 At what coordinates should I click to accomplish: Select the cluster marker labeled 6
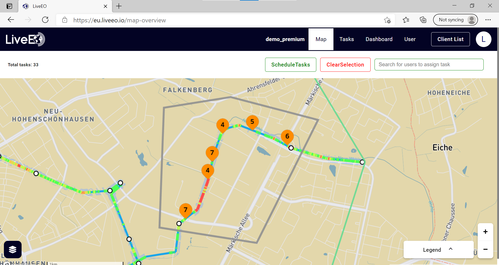pyautogui.click(x=287, y=136)
